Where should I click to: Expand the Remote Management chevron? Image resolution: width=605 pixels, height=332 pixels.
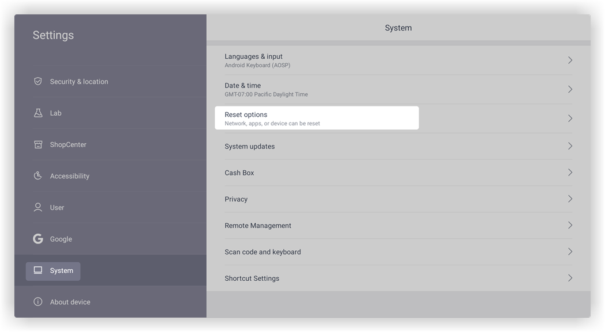(x=570, y=225)
